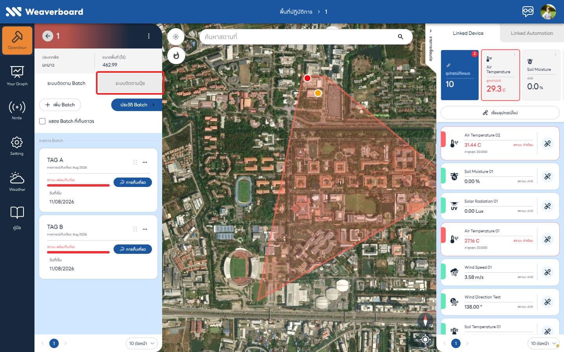
Task: Click the red progress bar for TAG B
Action: [x=78, y=252]
